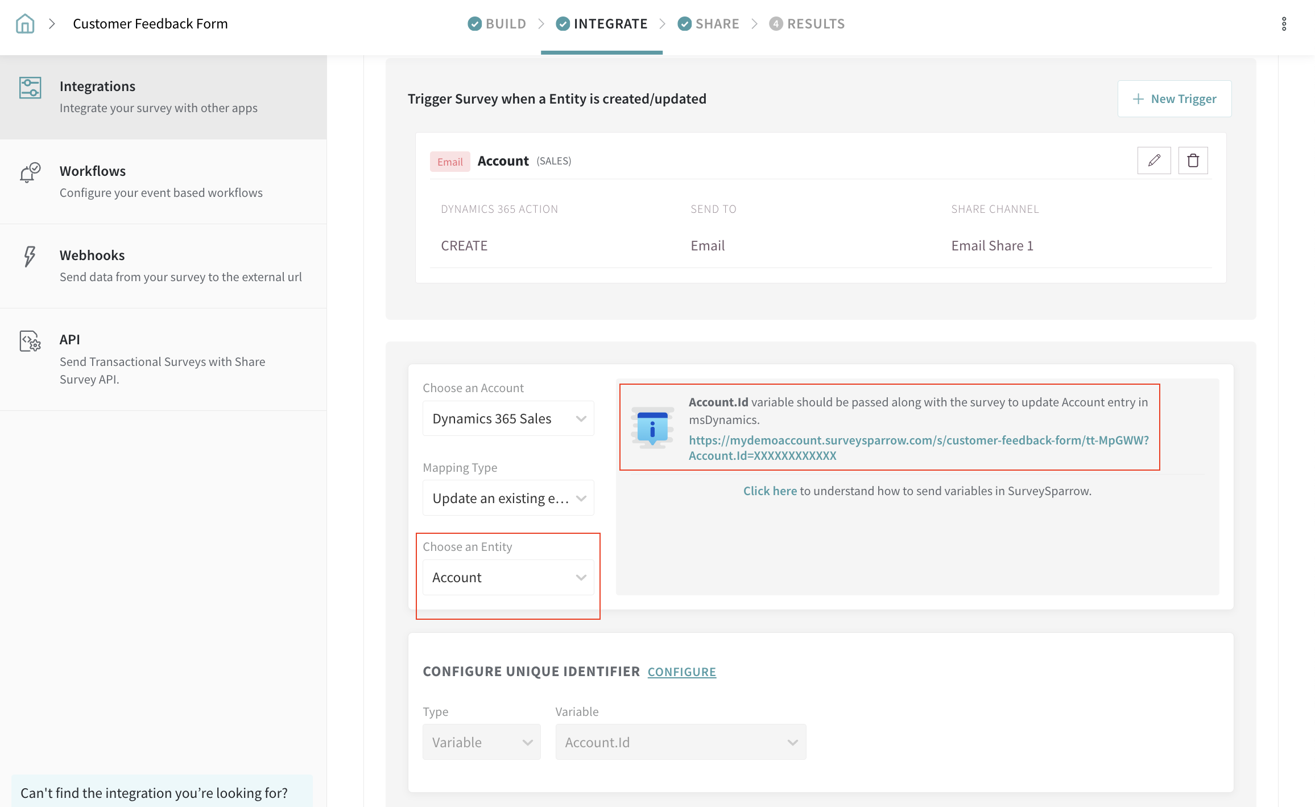
Task: Click the blue info icon
Action: 652,427
